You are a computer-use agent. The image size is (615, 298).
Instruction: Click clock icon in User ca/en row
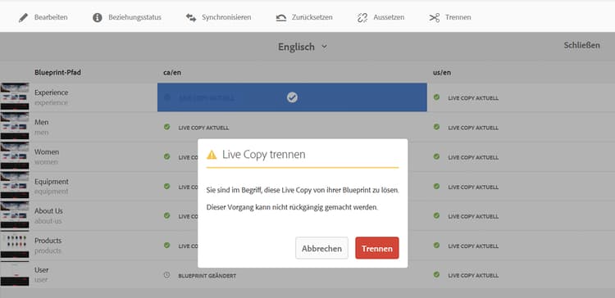(166, 275)
